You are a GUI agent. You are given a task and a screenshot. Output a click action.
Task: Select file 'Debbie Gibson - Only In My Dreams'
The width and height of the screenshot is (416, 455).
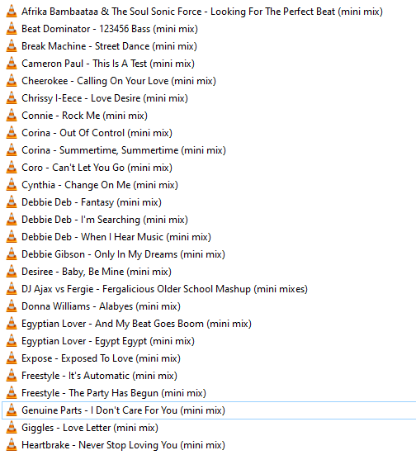123,254
